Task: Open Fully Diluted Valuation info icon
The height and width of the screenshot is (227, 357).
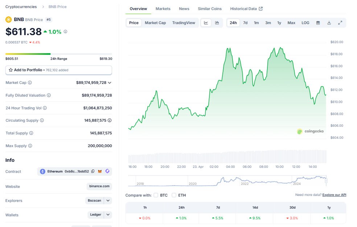Action: tap(49, 95)
